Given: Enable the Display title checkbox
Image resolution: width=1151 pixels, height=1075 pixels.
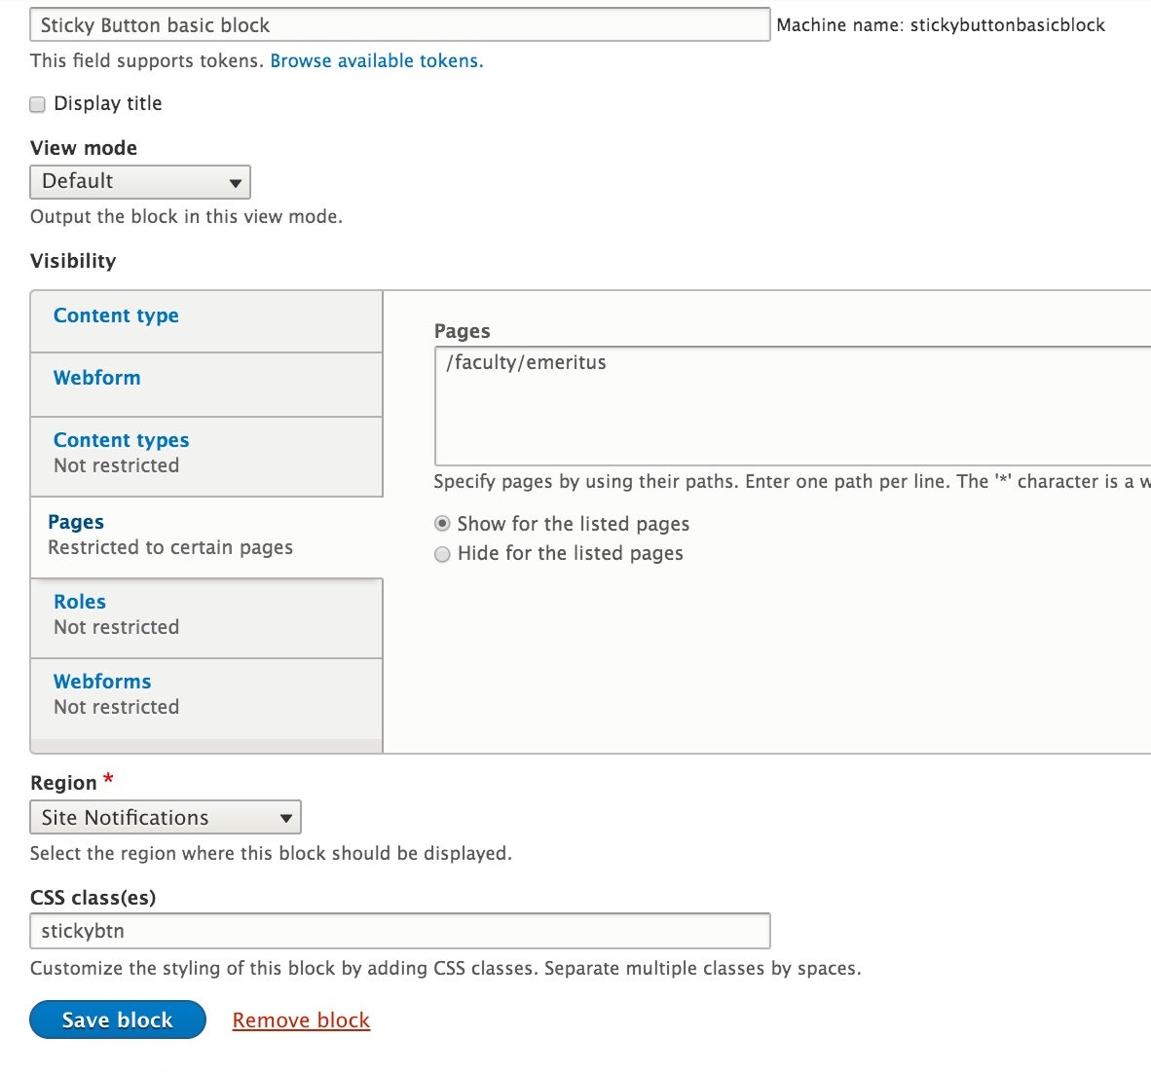Looking at the screenshot, I should click(36, 103).
